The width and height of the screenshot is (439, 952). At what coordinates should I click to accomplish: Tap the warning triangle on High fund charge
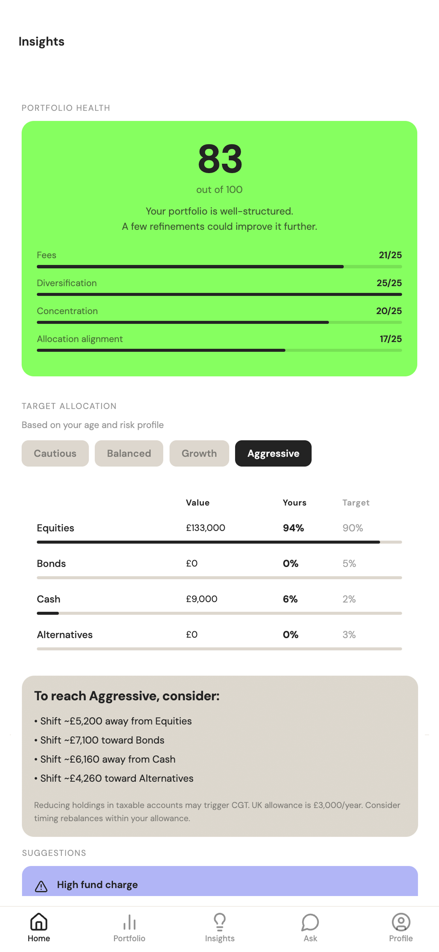[x=41, y=886]
